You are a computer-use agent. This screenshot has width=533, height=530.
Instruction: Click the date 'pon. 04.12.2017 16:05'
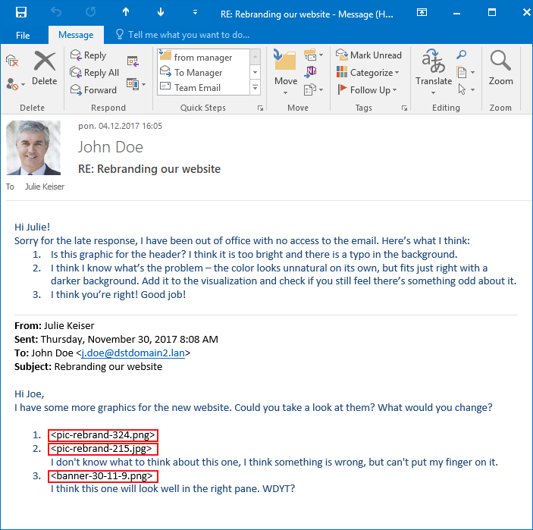[120, 126]
